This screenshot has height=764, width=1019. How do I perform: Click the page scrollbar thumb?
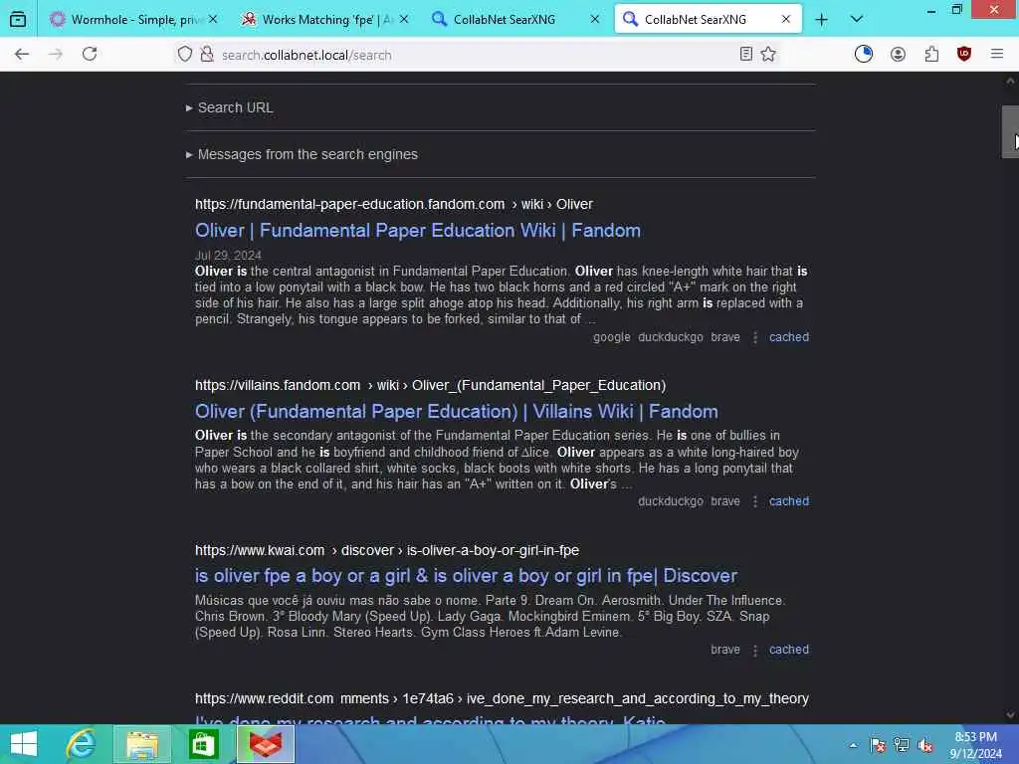pyautogui.click(x=1010, y=132)
